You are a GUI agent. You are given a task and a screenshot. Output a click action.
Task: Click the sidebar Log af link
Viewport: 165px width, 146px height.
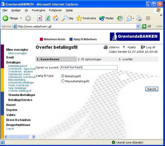point(10,128)
